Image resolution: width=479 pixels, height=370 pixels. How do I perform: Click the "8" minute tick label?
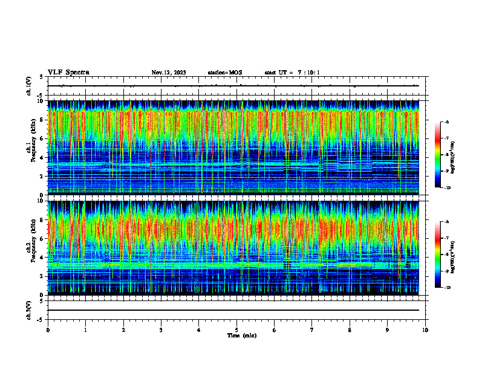coord(350,330)
